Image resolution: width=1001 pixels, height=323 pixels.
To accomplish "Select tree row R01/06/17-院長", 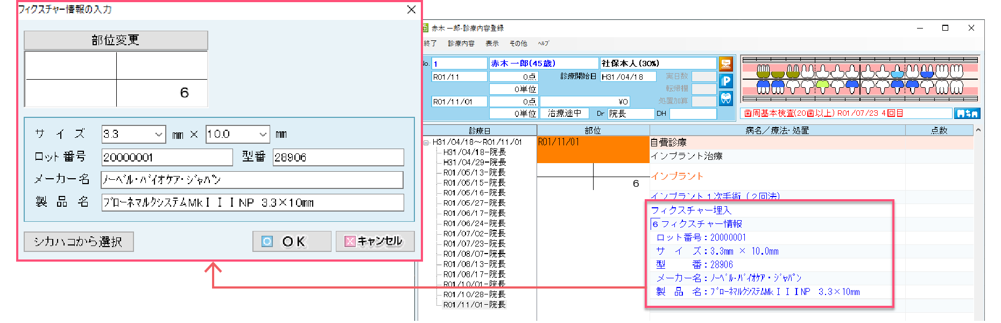I will [474, 213].
